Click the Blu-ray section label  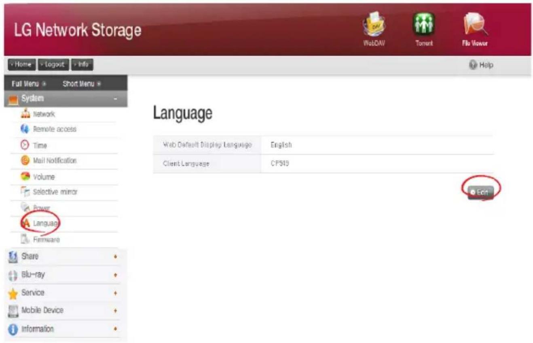[x=33, y=275]
